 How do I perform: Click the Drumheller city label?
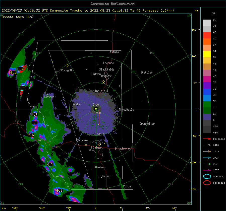pyautogui.click(x=147, y=124)
